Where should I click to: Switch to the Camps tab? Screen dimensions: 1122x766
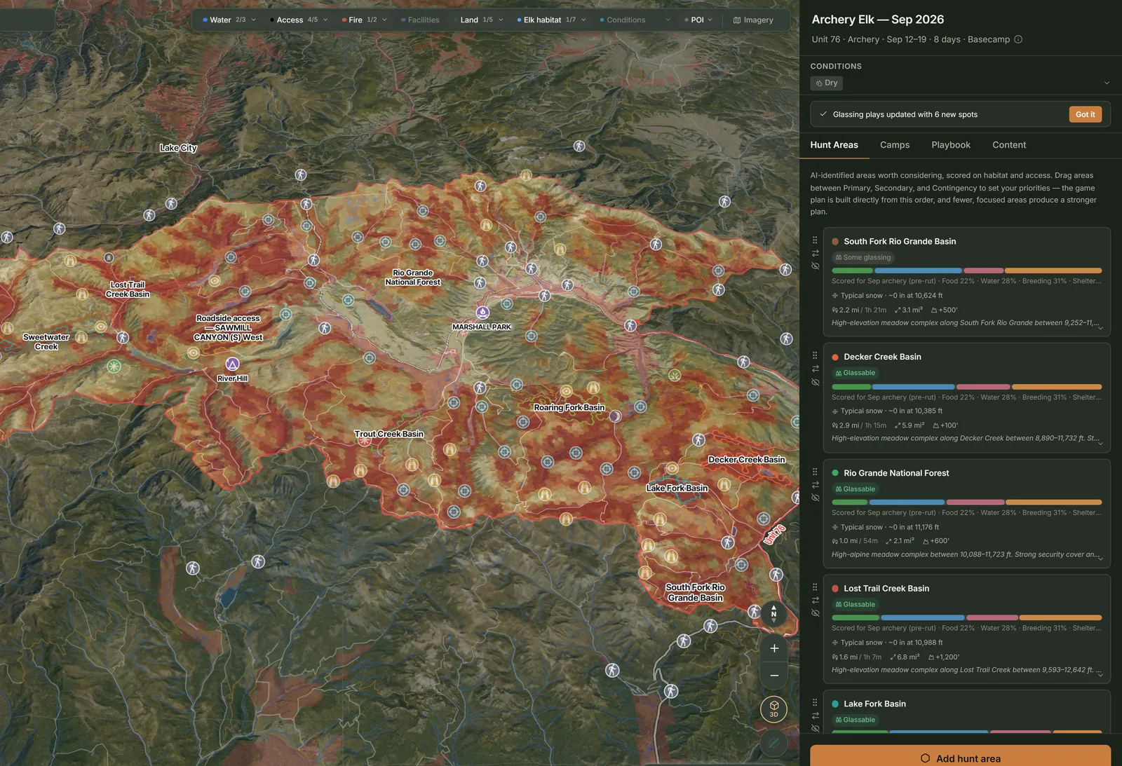[x=895, y=145]
